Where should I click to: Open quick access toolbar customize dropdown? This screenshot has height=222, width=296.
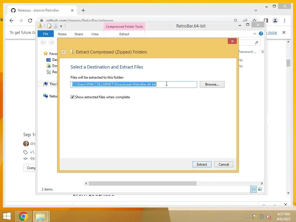pyautogui.click(x=61, y=26)
